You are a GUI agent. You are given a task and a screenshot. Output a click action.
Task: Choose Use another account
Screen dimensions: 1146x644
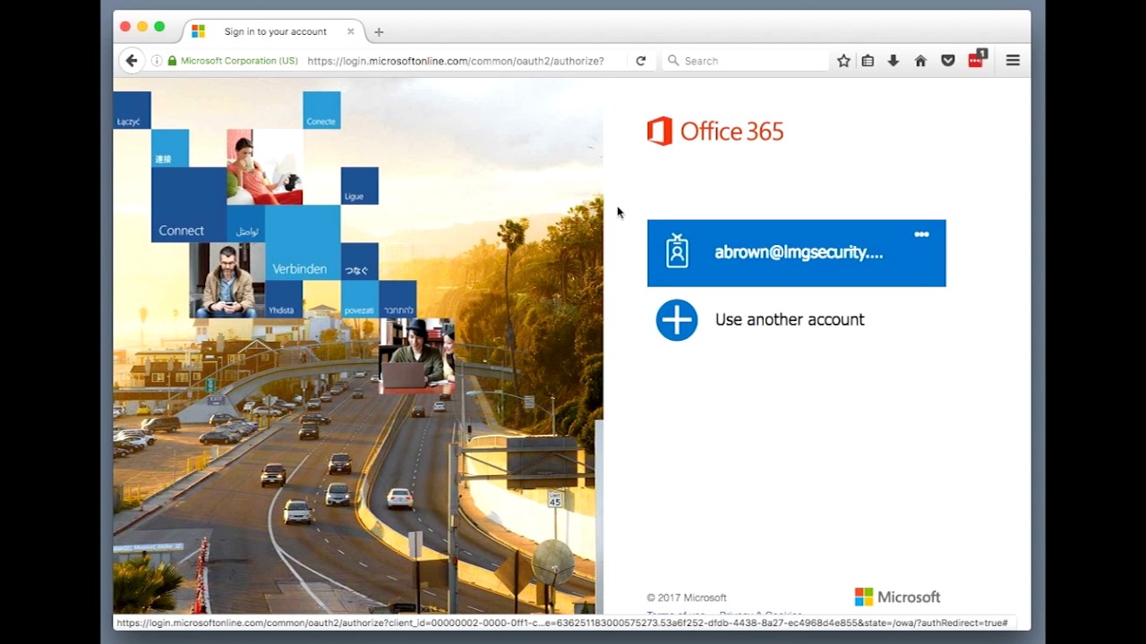[789, 319]
